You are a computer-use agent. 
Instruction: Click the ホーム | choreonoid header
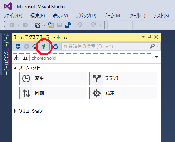pyautogui.click(x=83, y=57)
